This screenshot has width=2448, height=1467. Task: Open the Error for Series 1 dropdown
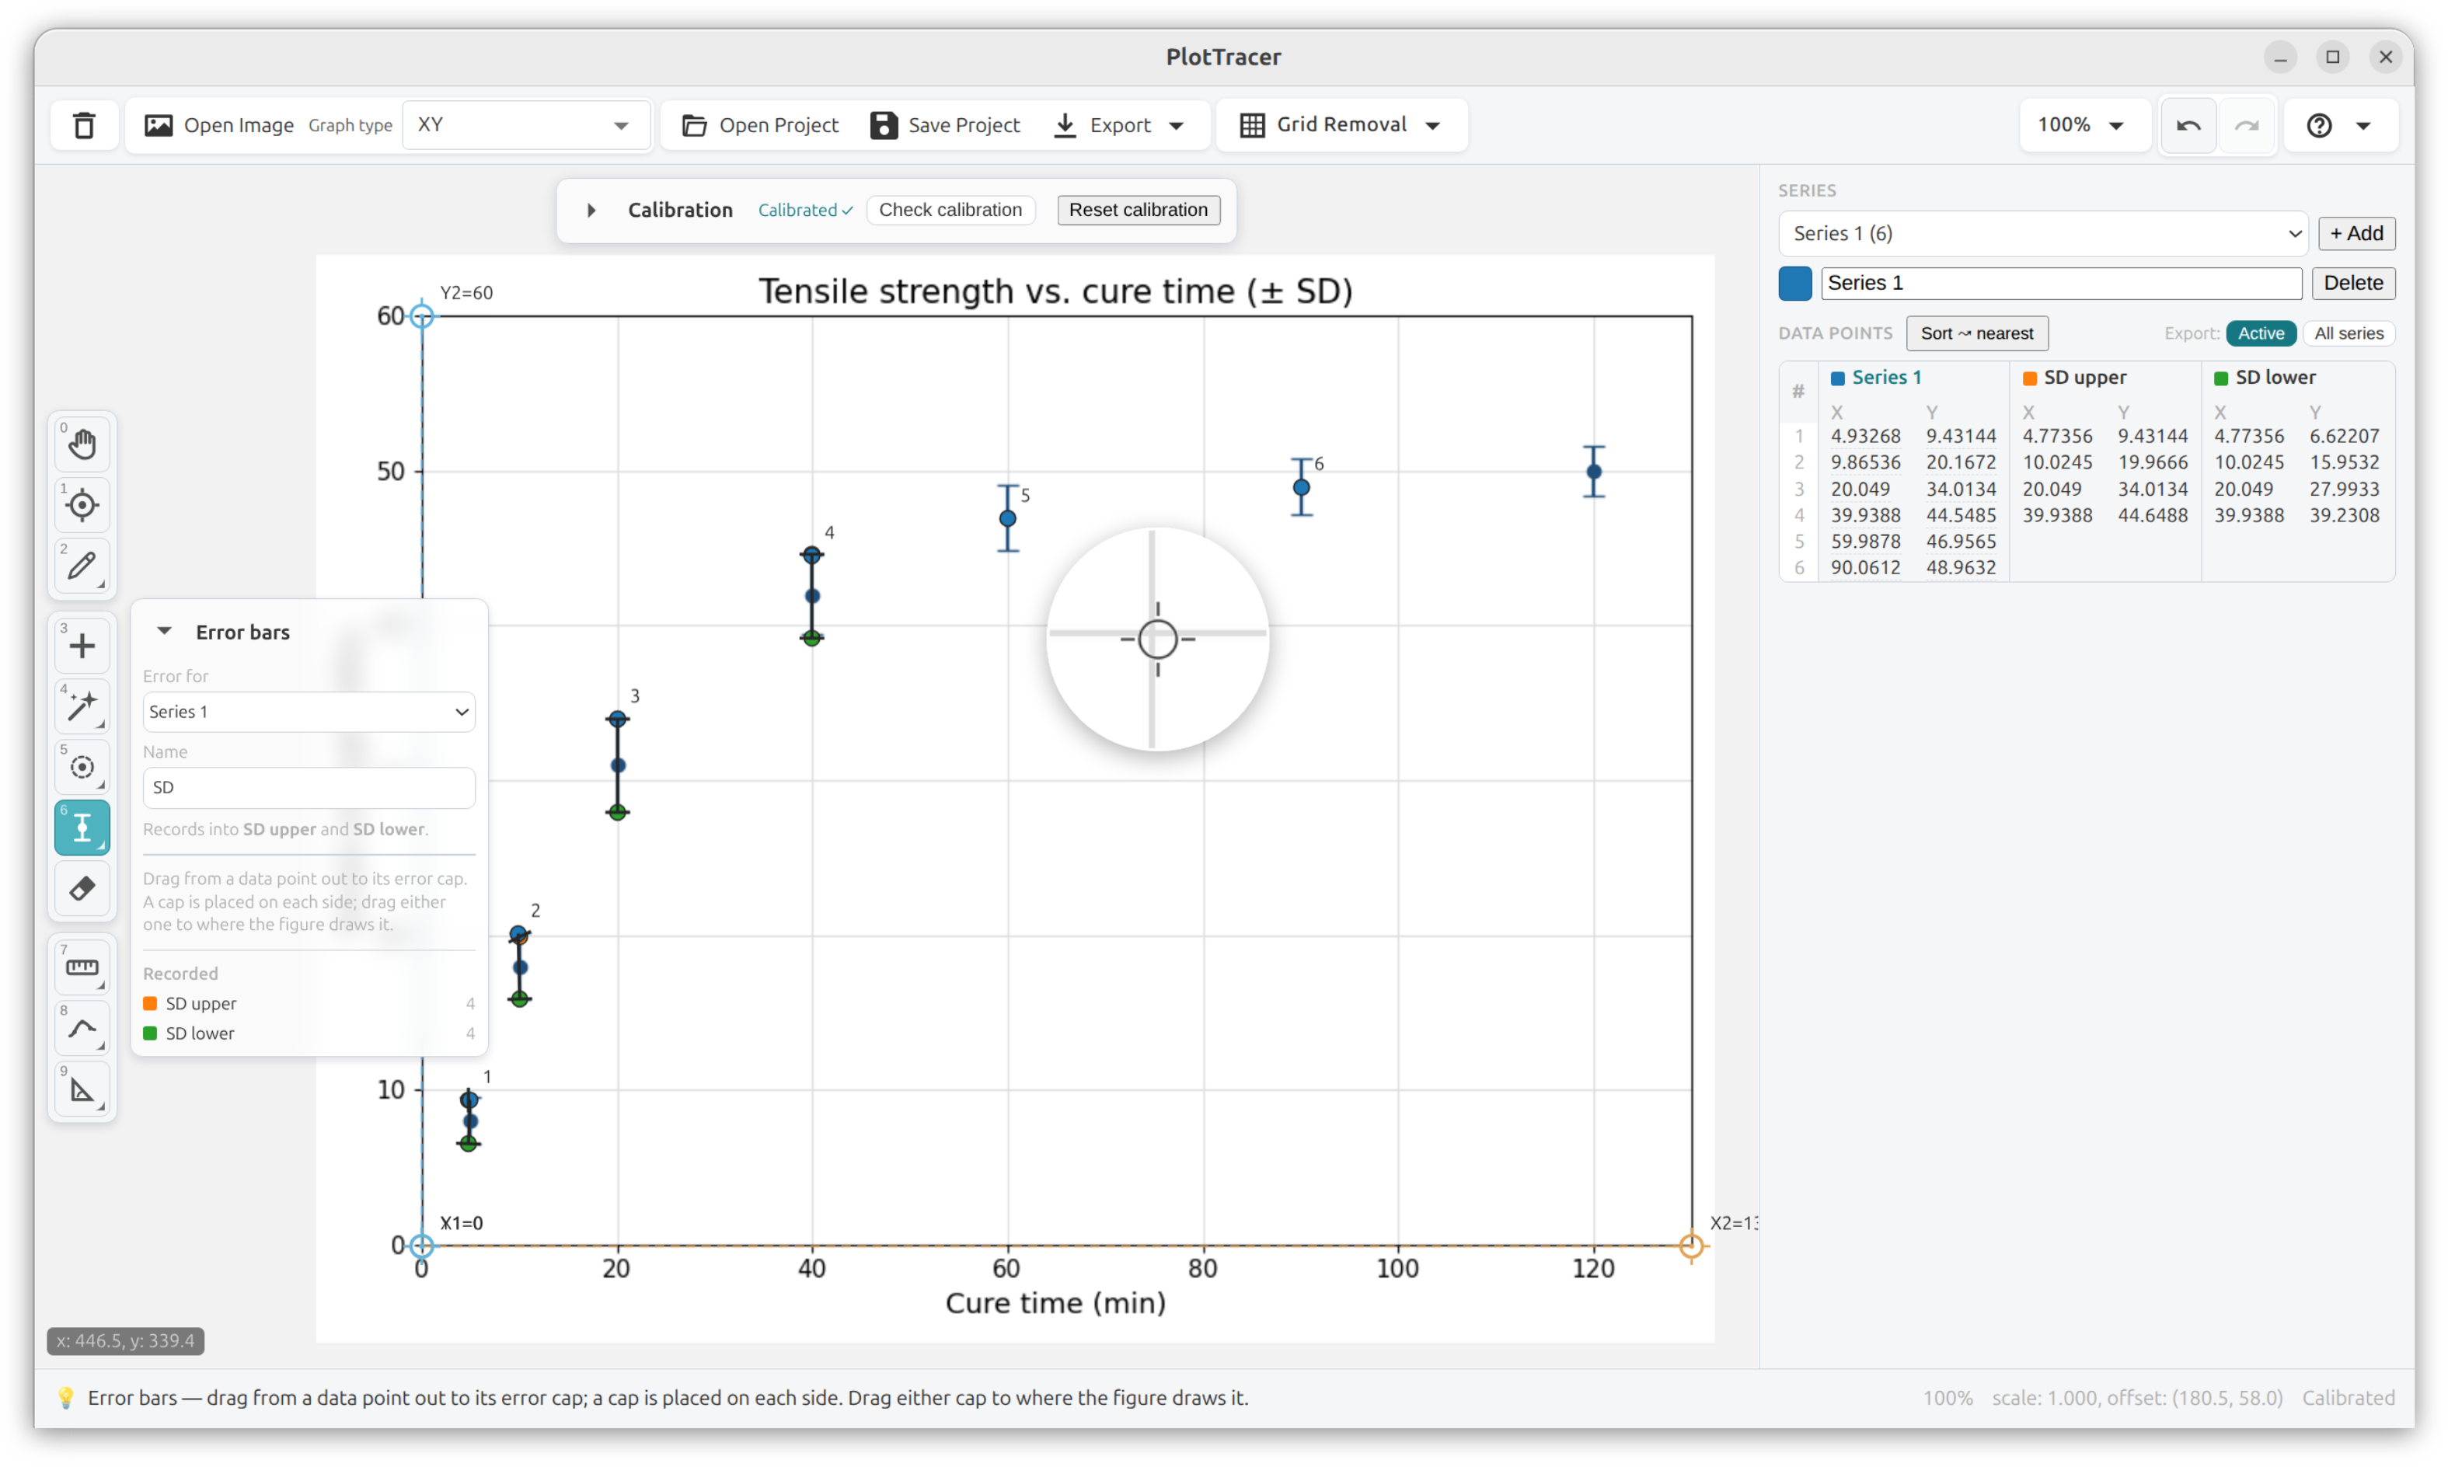[x=309, y=712]
